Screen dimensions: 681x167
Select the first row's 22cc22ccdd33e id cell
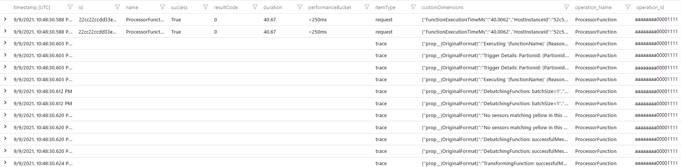pyautogui.click(x=97, y=19)
